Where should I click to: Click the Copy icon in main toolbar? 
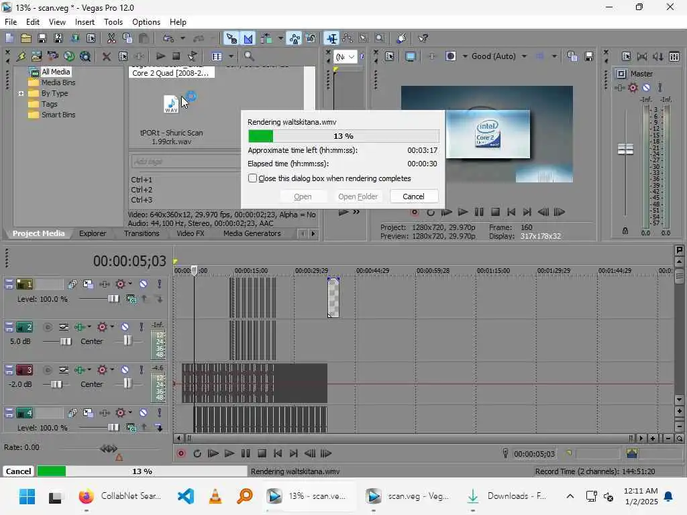(127, 38)
